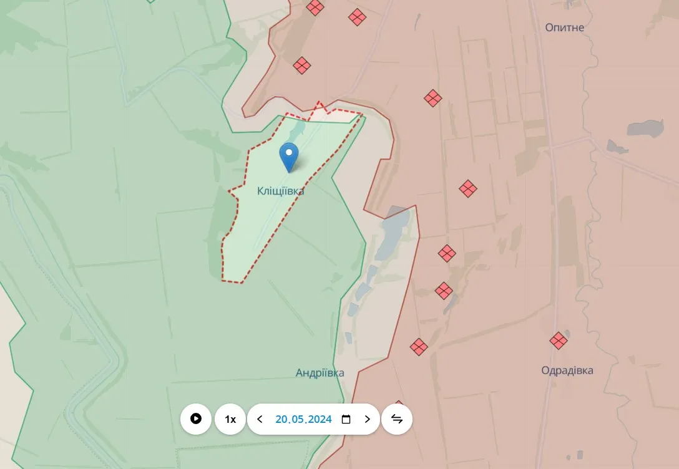Select the Опитне place label
The image size is (679, 469).
(564, 27)
